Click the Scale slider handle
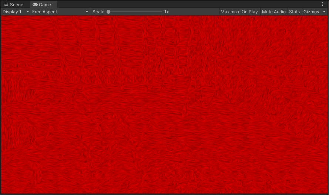Image resolution: width=329 pixels, height=195 pixels. pos(108,12)
